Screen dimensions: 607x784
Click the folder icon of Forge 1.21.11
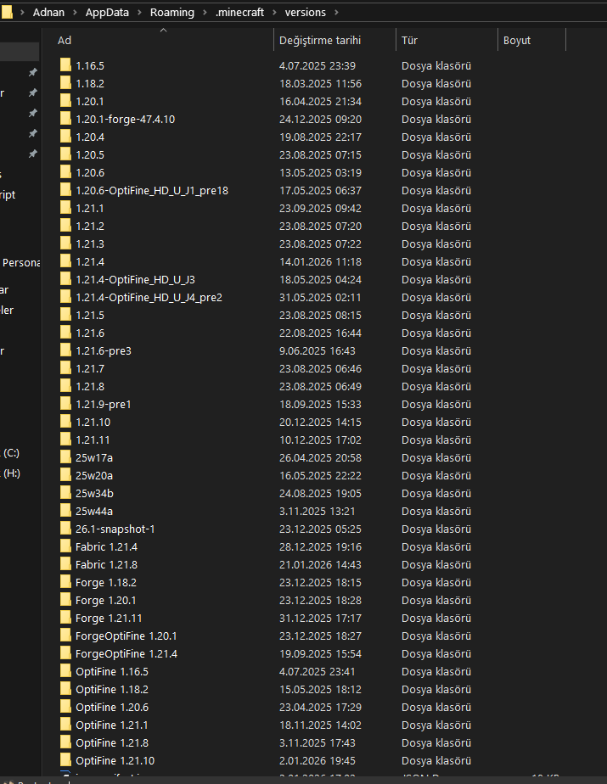click(x=65, y=618)
